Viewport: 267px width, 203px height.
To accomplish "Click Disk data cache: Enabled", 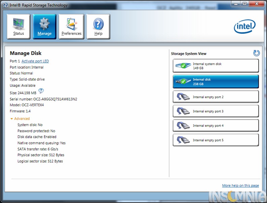I will point(37,137).
